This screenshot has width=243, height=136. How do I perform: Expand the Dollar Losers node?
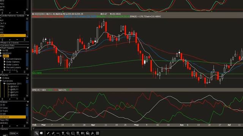pos(5,65)
